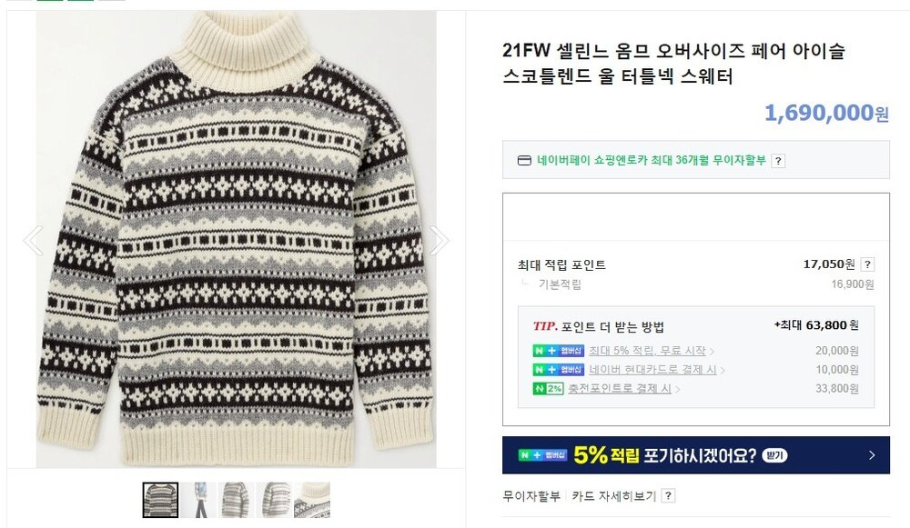Click the 받기 button on the 5% 적립 banner
The height and width of the screenshot is (528, 910).
click(774, 455)
